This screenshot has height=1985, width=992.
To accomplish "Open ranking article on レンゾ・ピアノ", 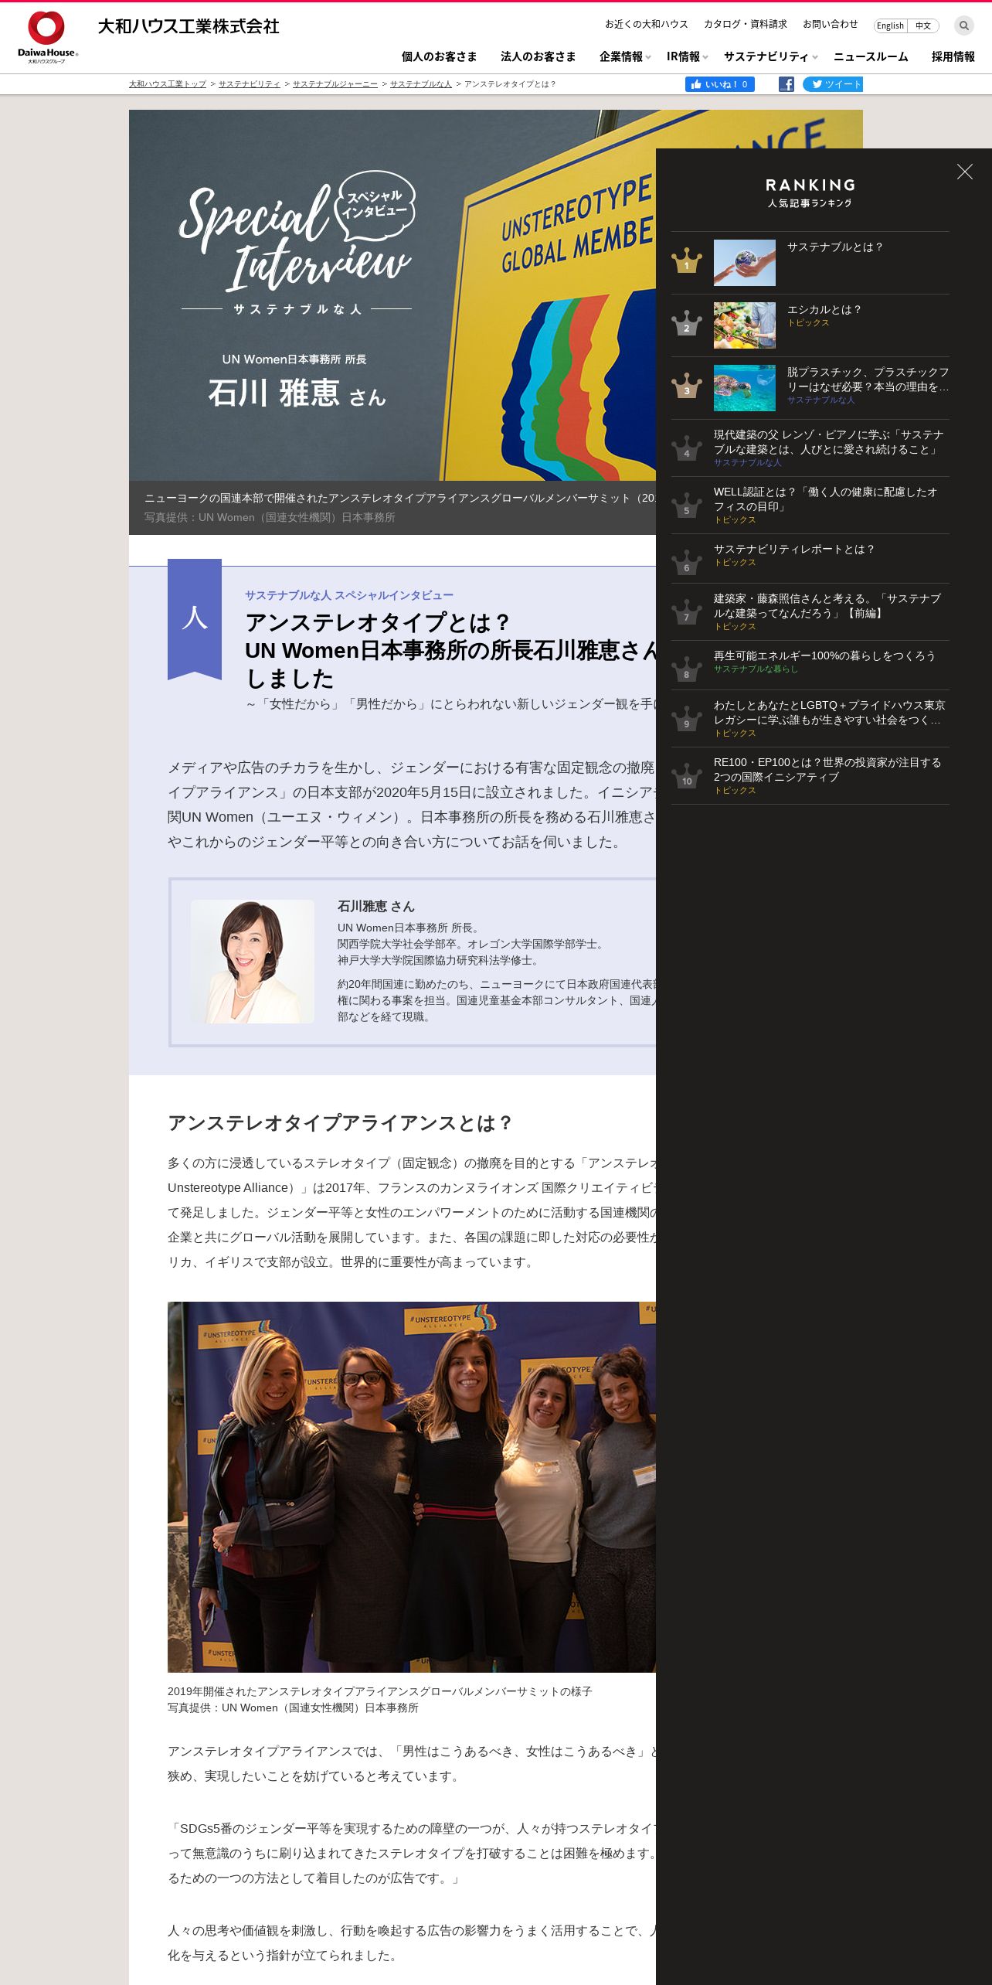I will tap(828, 441).
